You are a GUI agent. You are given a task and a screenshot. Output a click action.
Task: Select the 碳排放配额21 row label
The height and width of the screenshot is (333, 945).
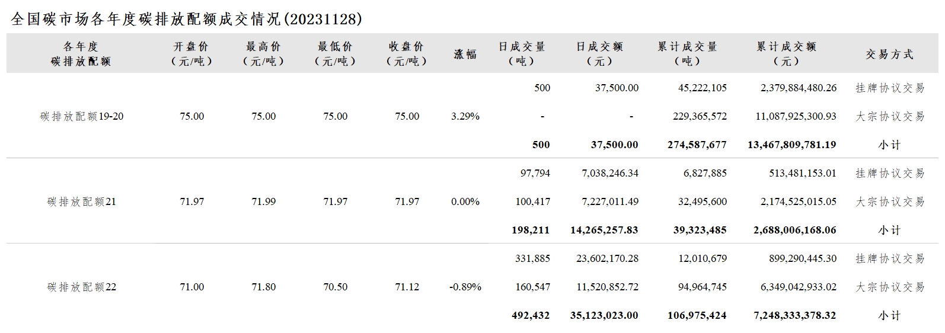click(82, 201)
